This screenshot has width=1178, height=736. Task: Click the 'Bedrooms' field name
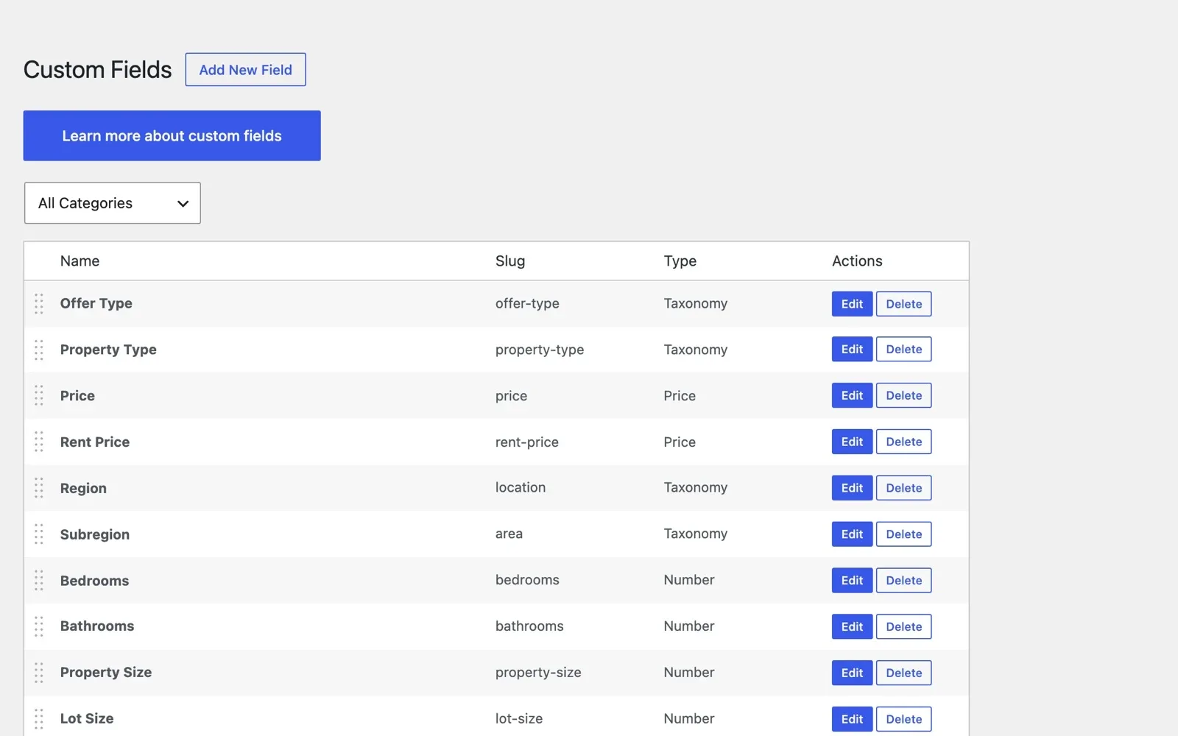pos(94,581)
